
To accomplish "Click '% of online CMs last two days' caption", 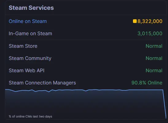I will tap(30, 116).
